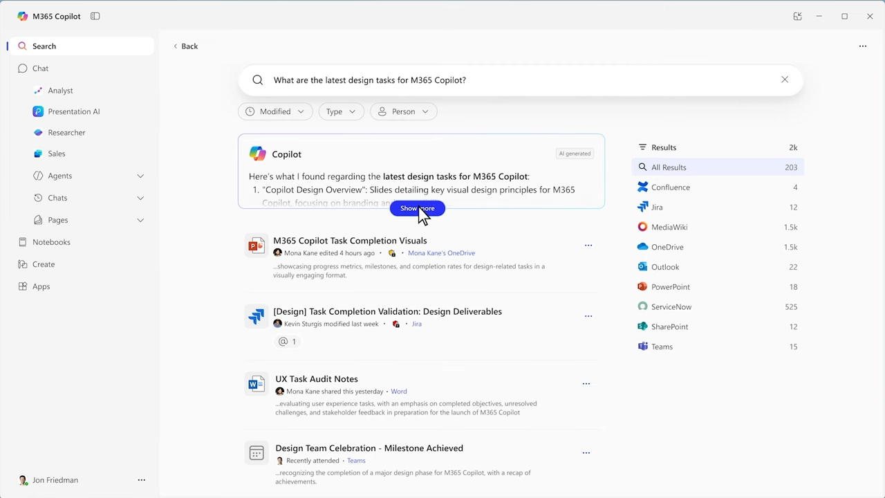
Task: Open options menu for UX Task Audit Notes
Action: pyautogui.click(x=586, y=383)
